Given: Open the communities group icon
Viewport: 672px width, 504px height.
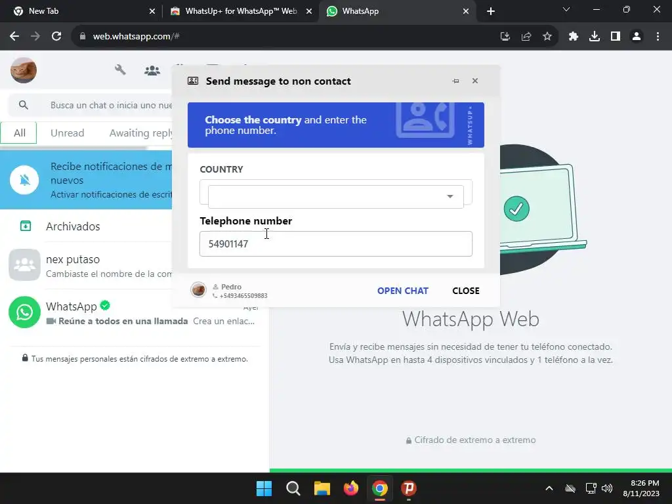Looking at the screenshot, I should point(152,70).
